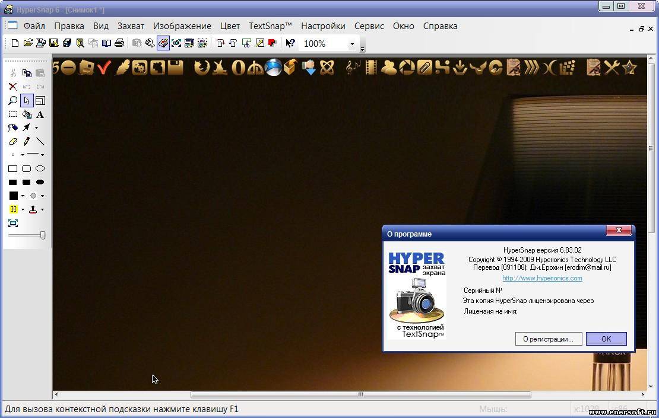Image resolution: width=659 pixels, height=418 pixels.
Task: Open the dot size dropdown
Action: [23, 155]
